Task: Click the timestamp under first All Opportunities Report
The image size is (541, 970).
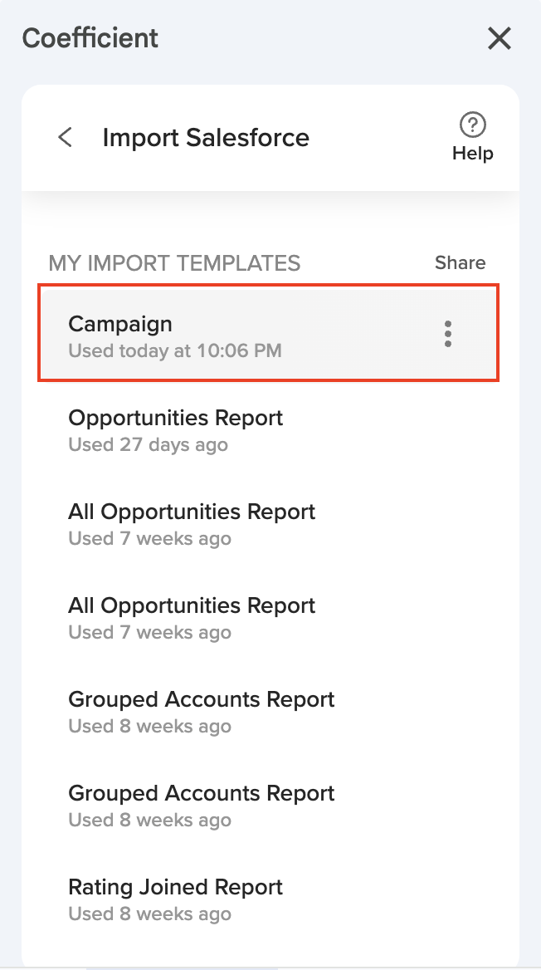Action: pyautogui.click(x=149, y=539)
